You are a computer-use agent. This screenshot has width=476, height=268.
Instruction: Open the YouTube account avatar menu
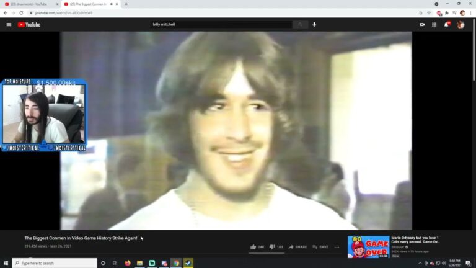(461, 25)
